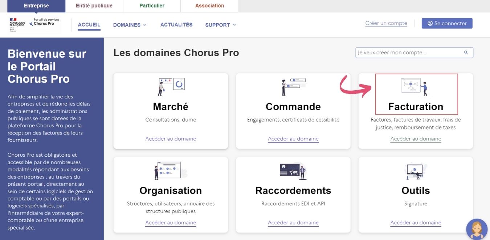Switch to the Entité publique tab
The width and height of the screenshot is (490, 240).
94,6
